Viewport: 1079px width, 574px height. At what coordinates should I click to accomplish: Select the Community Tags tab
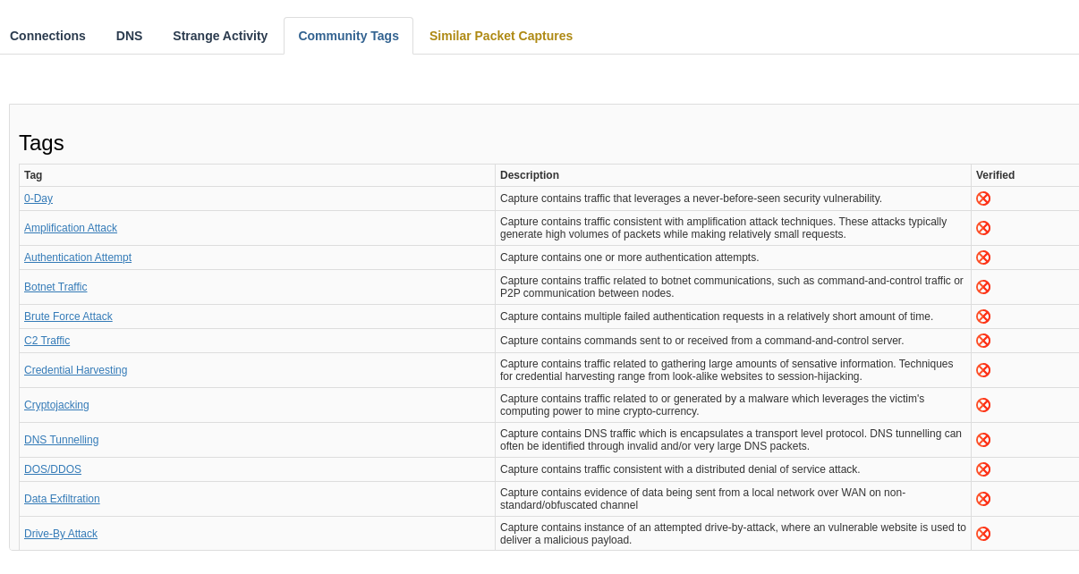pyautogui.click(x=348, y=36)
